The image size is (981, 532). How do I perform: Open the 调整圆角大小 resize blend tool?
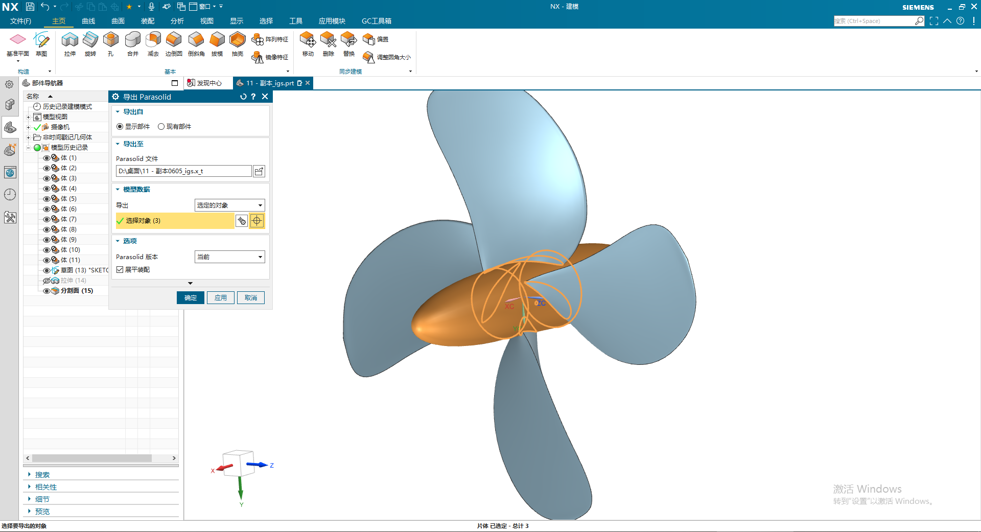pos(387,57)
